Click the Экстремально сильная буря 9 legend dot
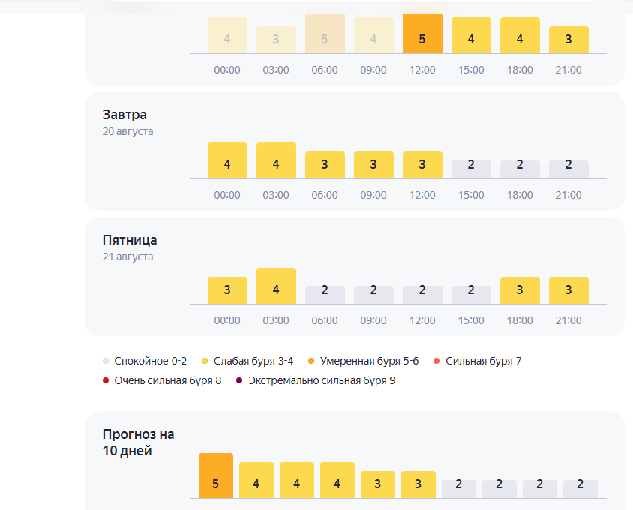The image size is (633, 510). click(239, 380)
